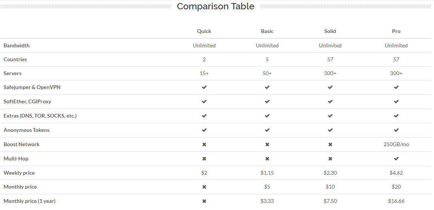Image resolution: width=434 pixels, height=210 pixels.
Task: Click the Multi-Hop cross under Solid
Action: tap(330, 159)
